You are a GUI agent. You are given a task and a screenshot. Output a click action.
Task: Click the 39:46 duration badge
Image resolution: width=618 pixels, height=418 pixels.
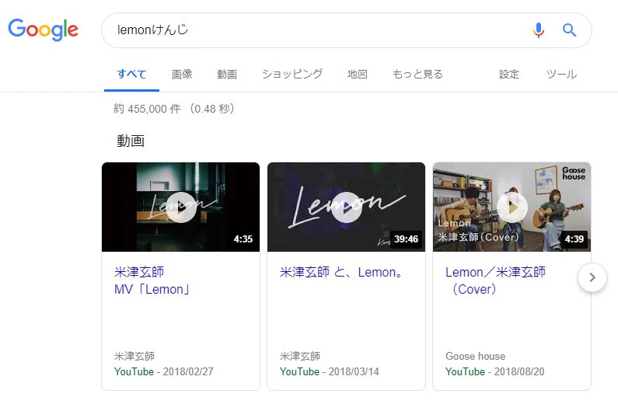coord(406,239)
